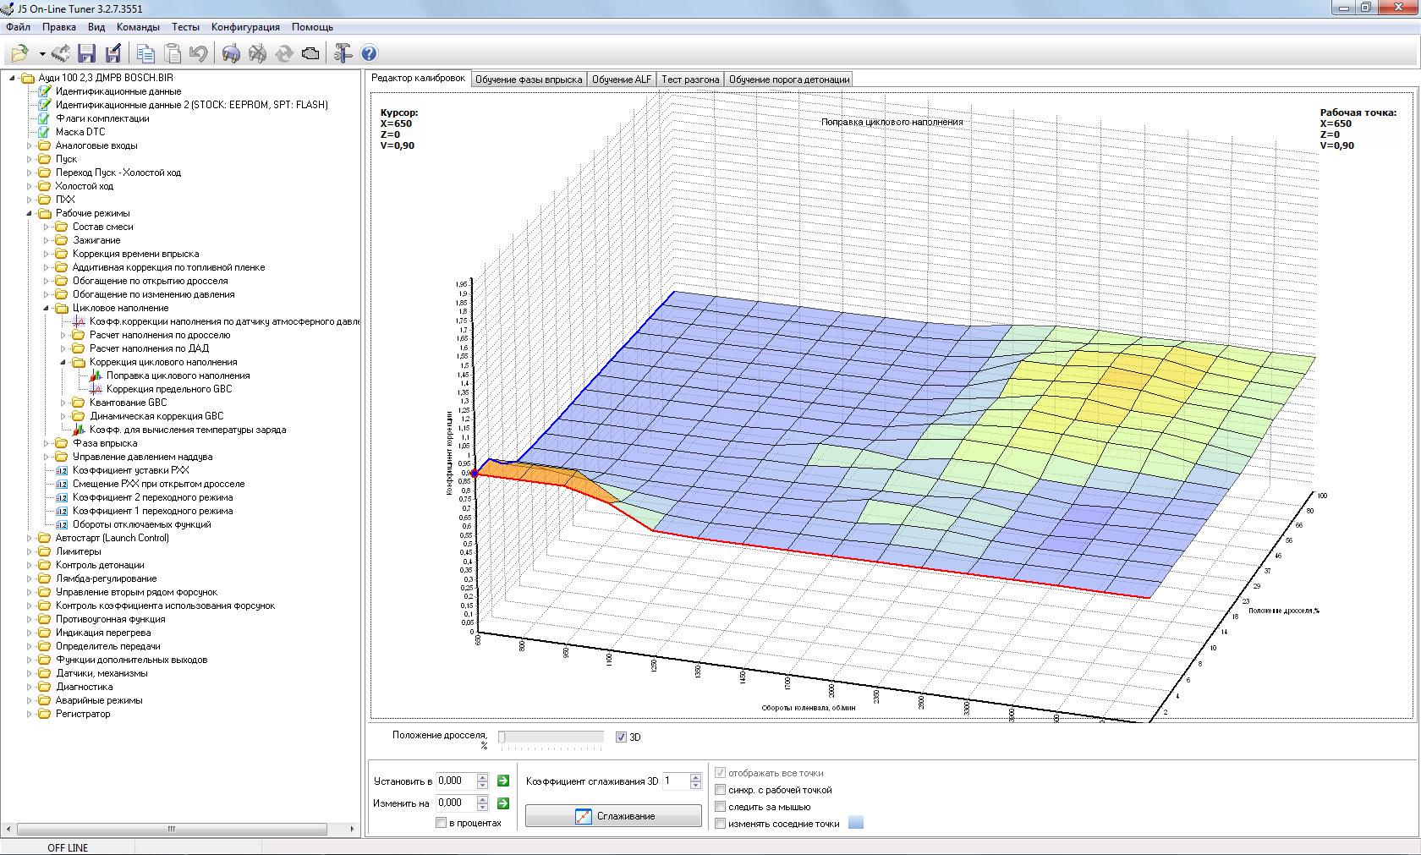Expand Зажигание folder
1421x855 pixels.
click(x=46, y=240)
